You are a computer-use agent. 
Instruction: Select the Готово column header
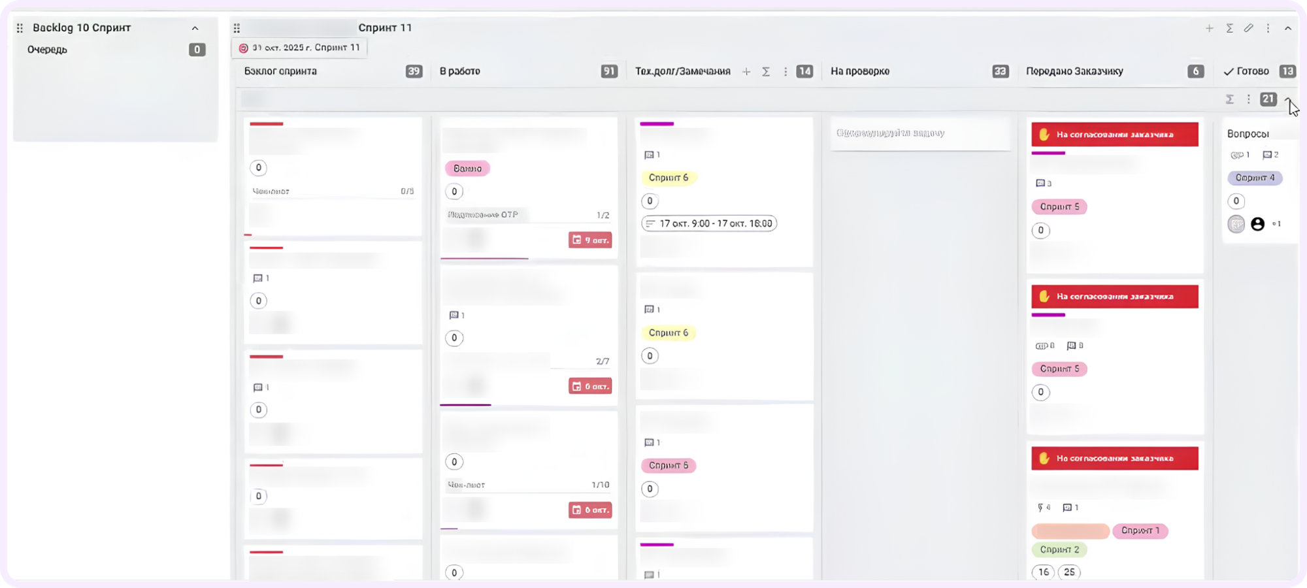point(1246,71)
